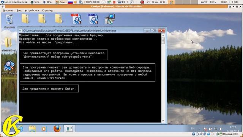Viewport: 243px width, 137px height.
Task: Show hidden tray icons arrow
Action: 199,129
